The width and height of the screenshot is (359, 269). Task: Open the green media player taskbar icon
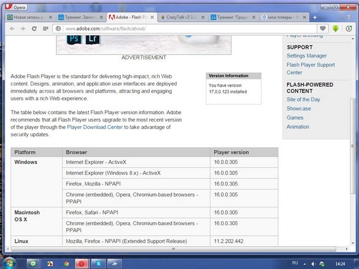coord(33,264)
